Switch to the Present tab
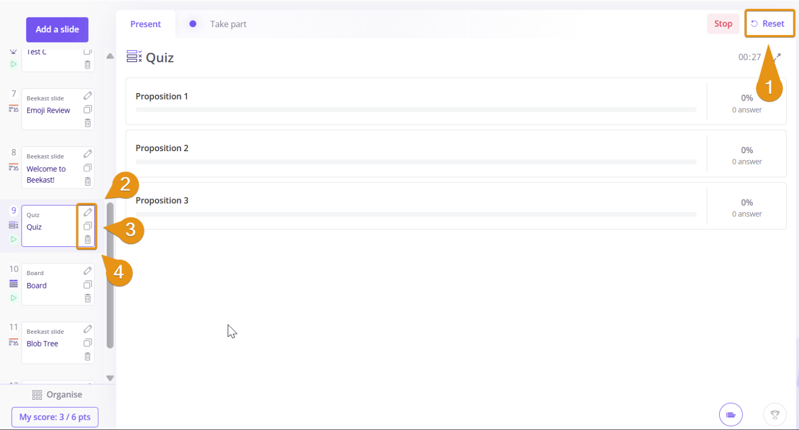 tap(145, 24)
